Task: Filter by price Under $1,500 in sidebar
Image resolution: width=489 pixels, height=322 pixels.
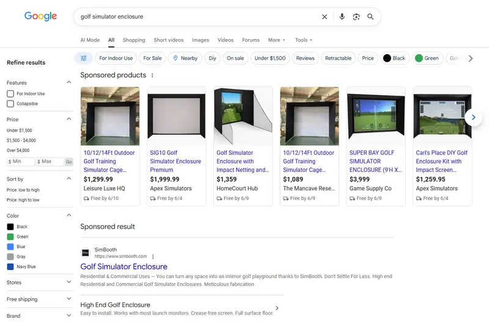Action: coord(20,131)
